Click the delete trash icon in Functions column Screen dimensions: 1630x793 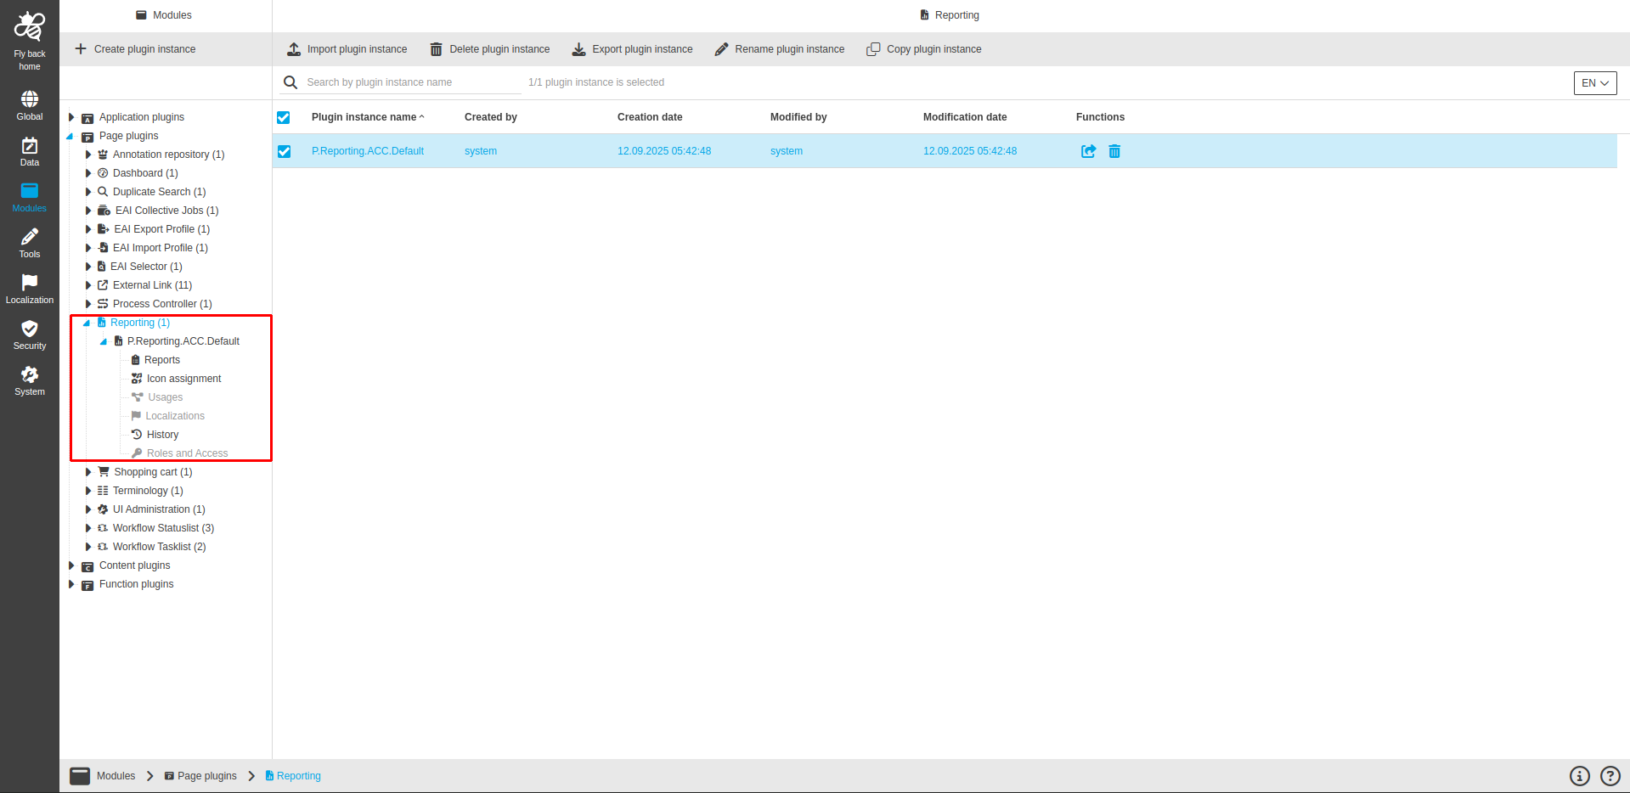click(1114, 151)
